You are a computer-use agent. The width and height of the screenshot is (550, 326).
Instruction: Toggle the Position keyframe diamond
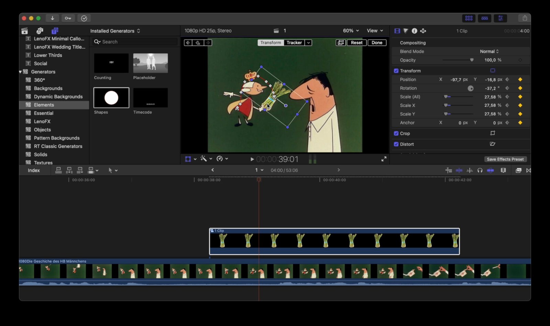point(520,79)
